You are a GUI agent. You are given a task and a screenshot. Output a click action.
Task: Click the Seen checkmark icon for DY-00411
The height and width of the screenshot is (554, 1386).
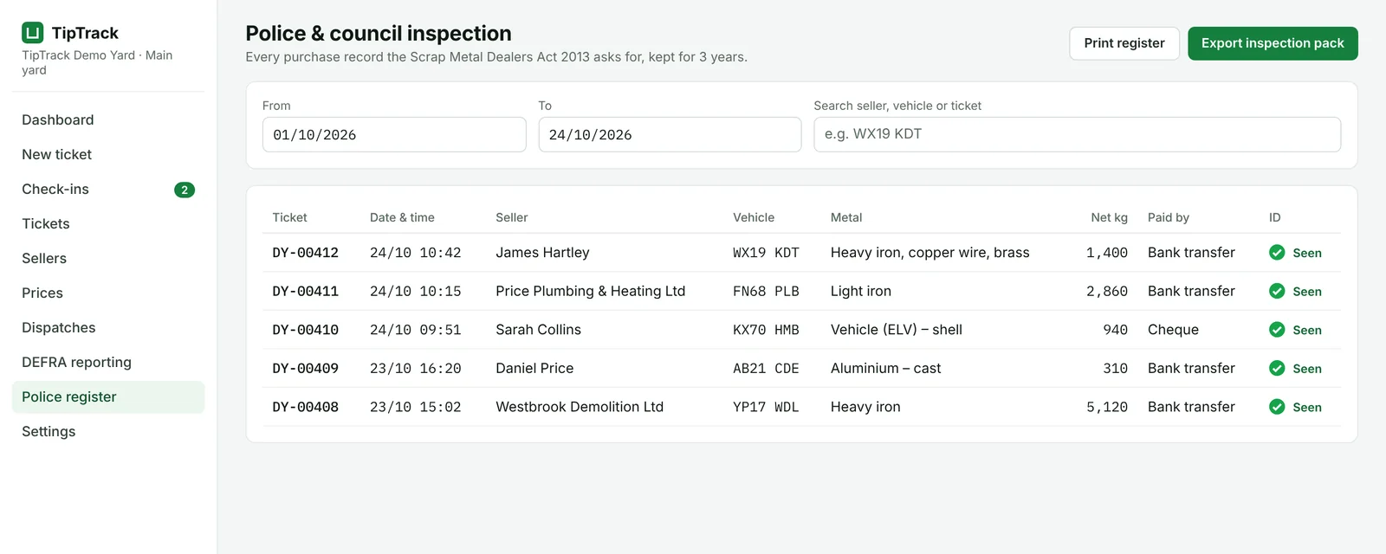1277,291
